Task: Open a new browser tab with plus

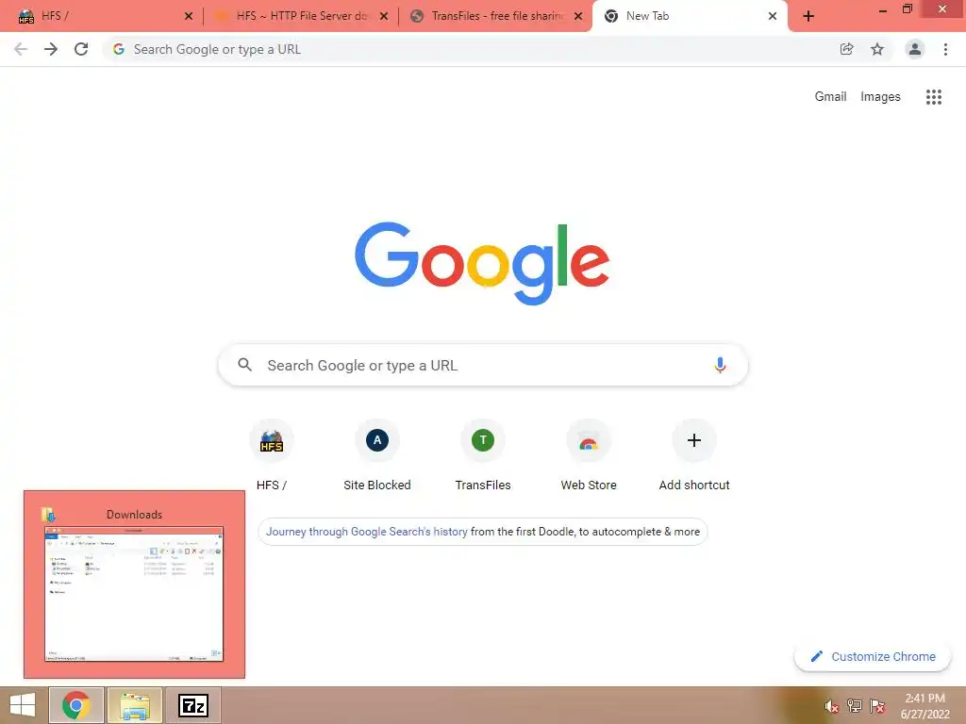Action: (x=808, y=16)
